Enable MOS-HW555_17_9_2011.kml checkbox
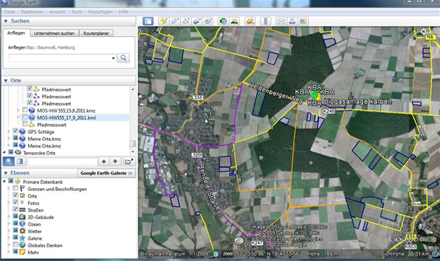 click(x=25, y=117)
